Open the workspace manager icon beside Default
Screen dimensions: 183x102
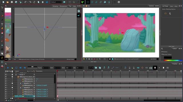[64, 2]
